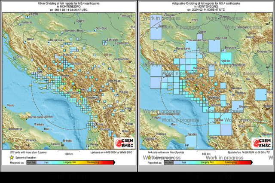This screenshot has width=275, height=183.
Task: Select the 'Felt' blue segment in the right legend
Action: [183, 163]
